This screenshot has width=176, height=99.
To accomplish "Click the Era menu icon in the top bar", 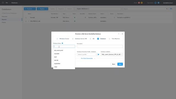I will click(3, 3).
